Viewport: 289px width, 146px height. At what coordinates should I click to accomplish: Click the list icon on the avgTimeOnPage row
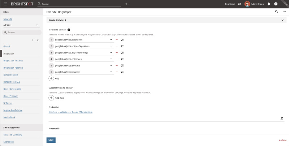click(122, 52)
